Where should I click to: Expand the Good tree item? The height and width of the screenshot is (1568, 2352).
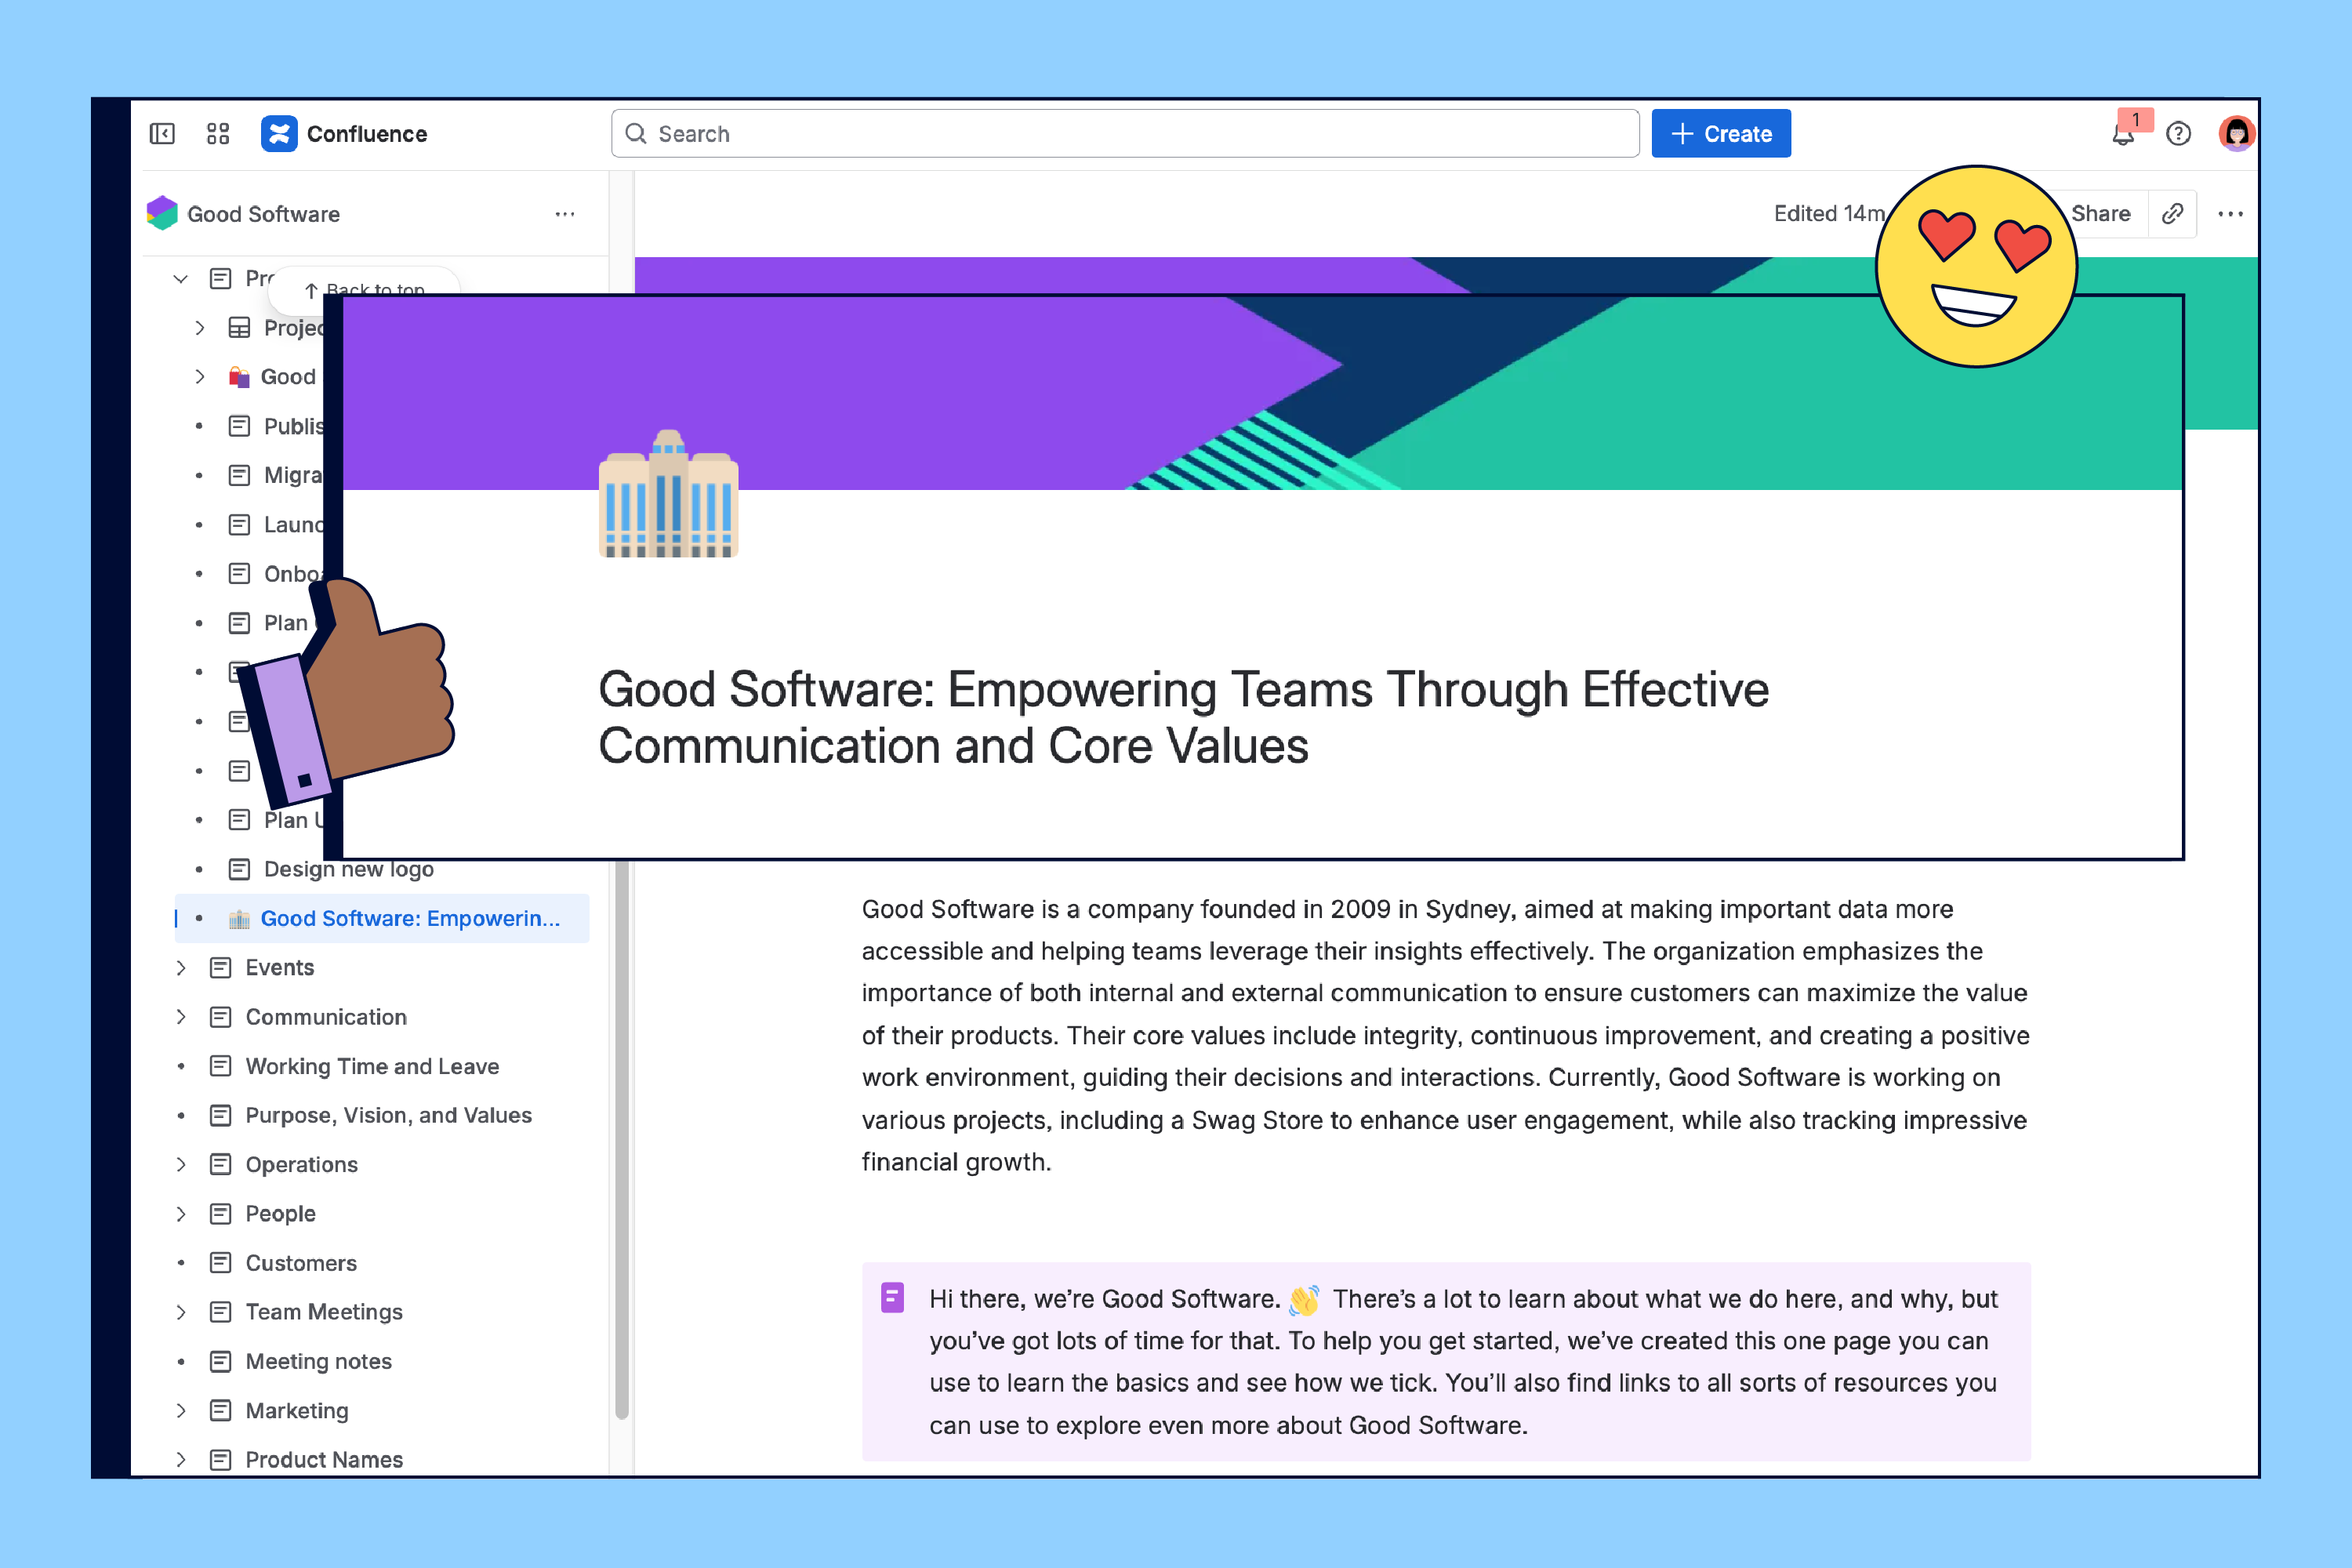200,377
